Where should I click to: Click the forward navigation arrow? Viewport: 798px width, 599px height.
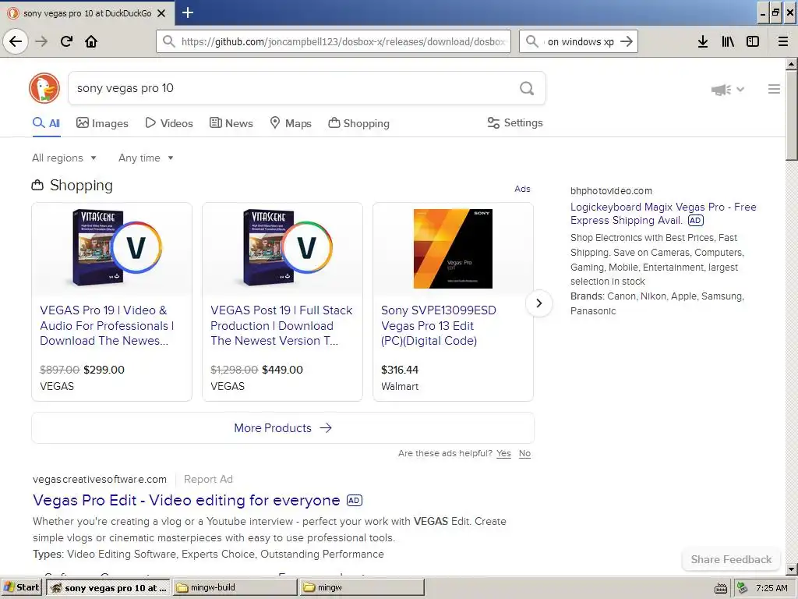coord(41,41)
